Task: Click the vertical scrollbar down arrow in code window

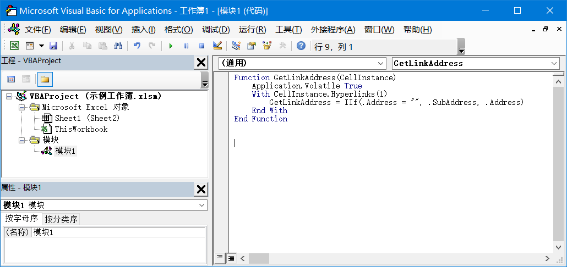Action: coord(559,247)
